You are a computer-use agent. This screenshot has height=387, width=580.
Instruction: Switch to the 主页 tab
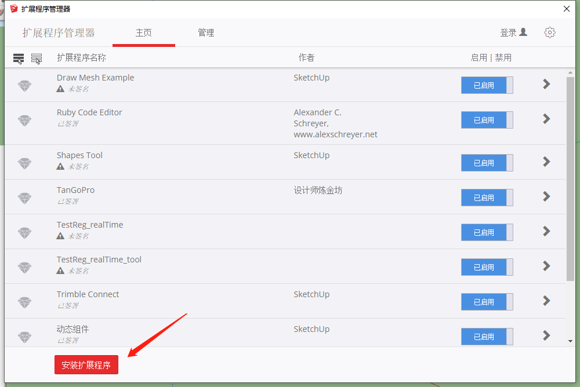pyautogui.click(x=143, y=33)
